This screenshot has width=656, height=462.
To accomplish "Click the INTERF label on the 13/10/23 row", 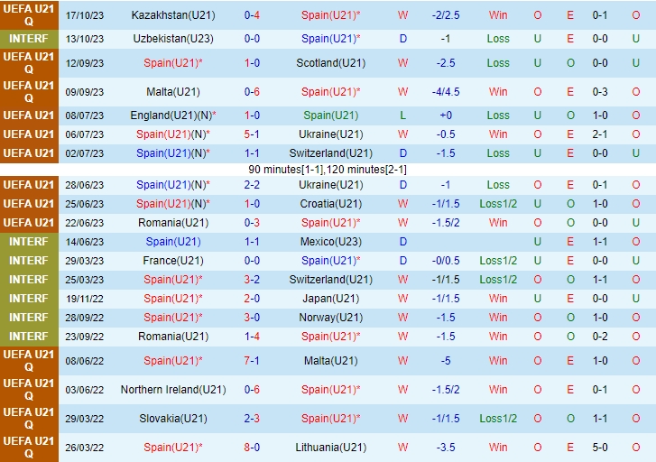I will point(29,39).
